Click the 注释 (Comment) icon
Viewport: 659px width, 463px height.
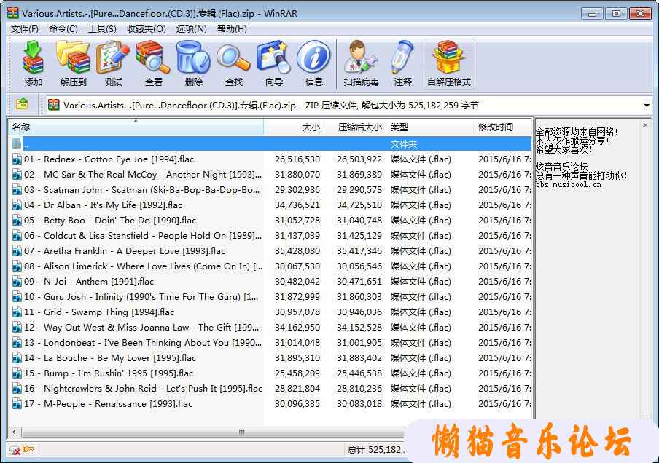pyautogui.click(x=402, y=58)
